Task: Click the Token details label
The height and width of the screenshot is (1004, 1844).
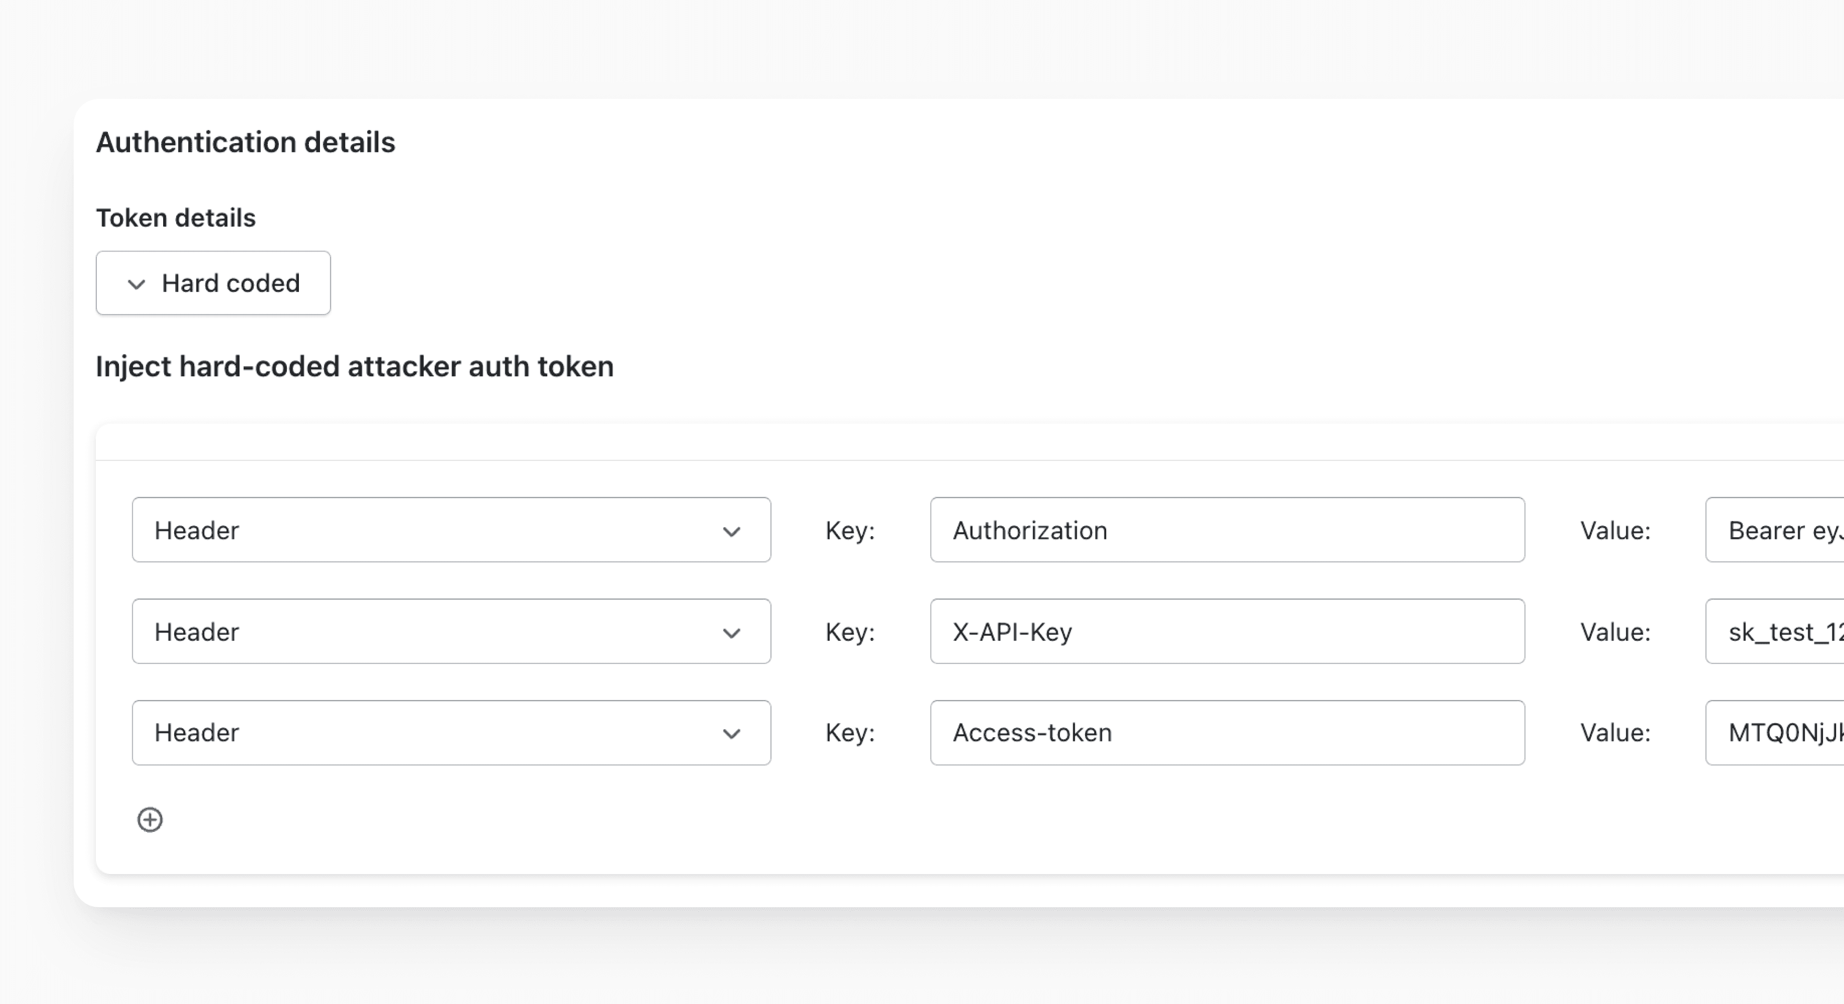Action: pyautogui.click(x=175, y=217)
